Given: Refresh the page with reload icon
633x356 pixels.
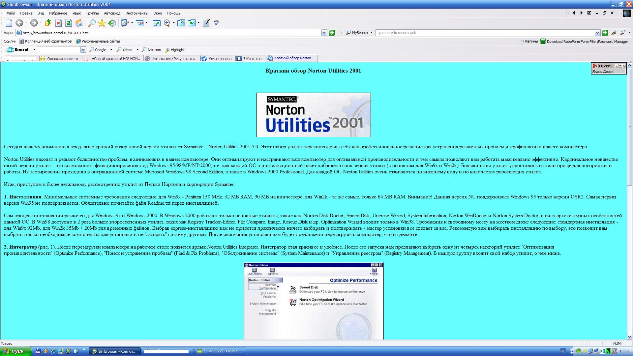Looking at the screenshot, I should point(69,23).
